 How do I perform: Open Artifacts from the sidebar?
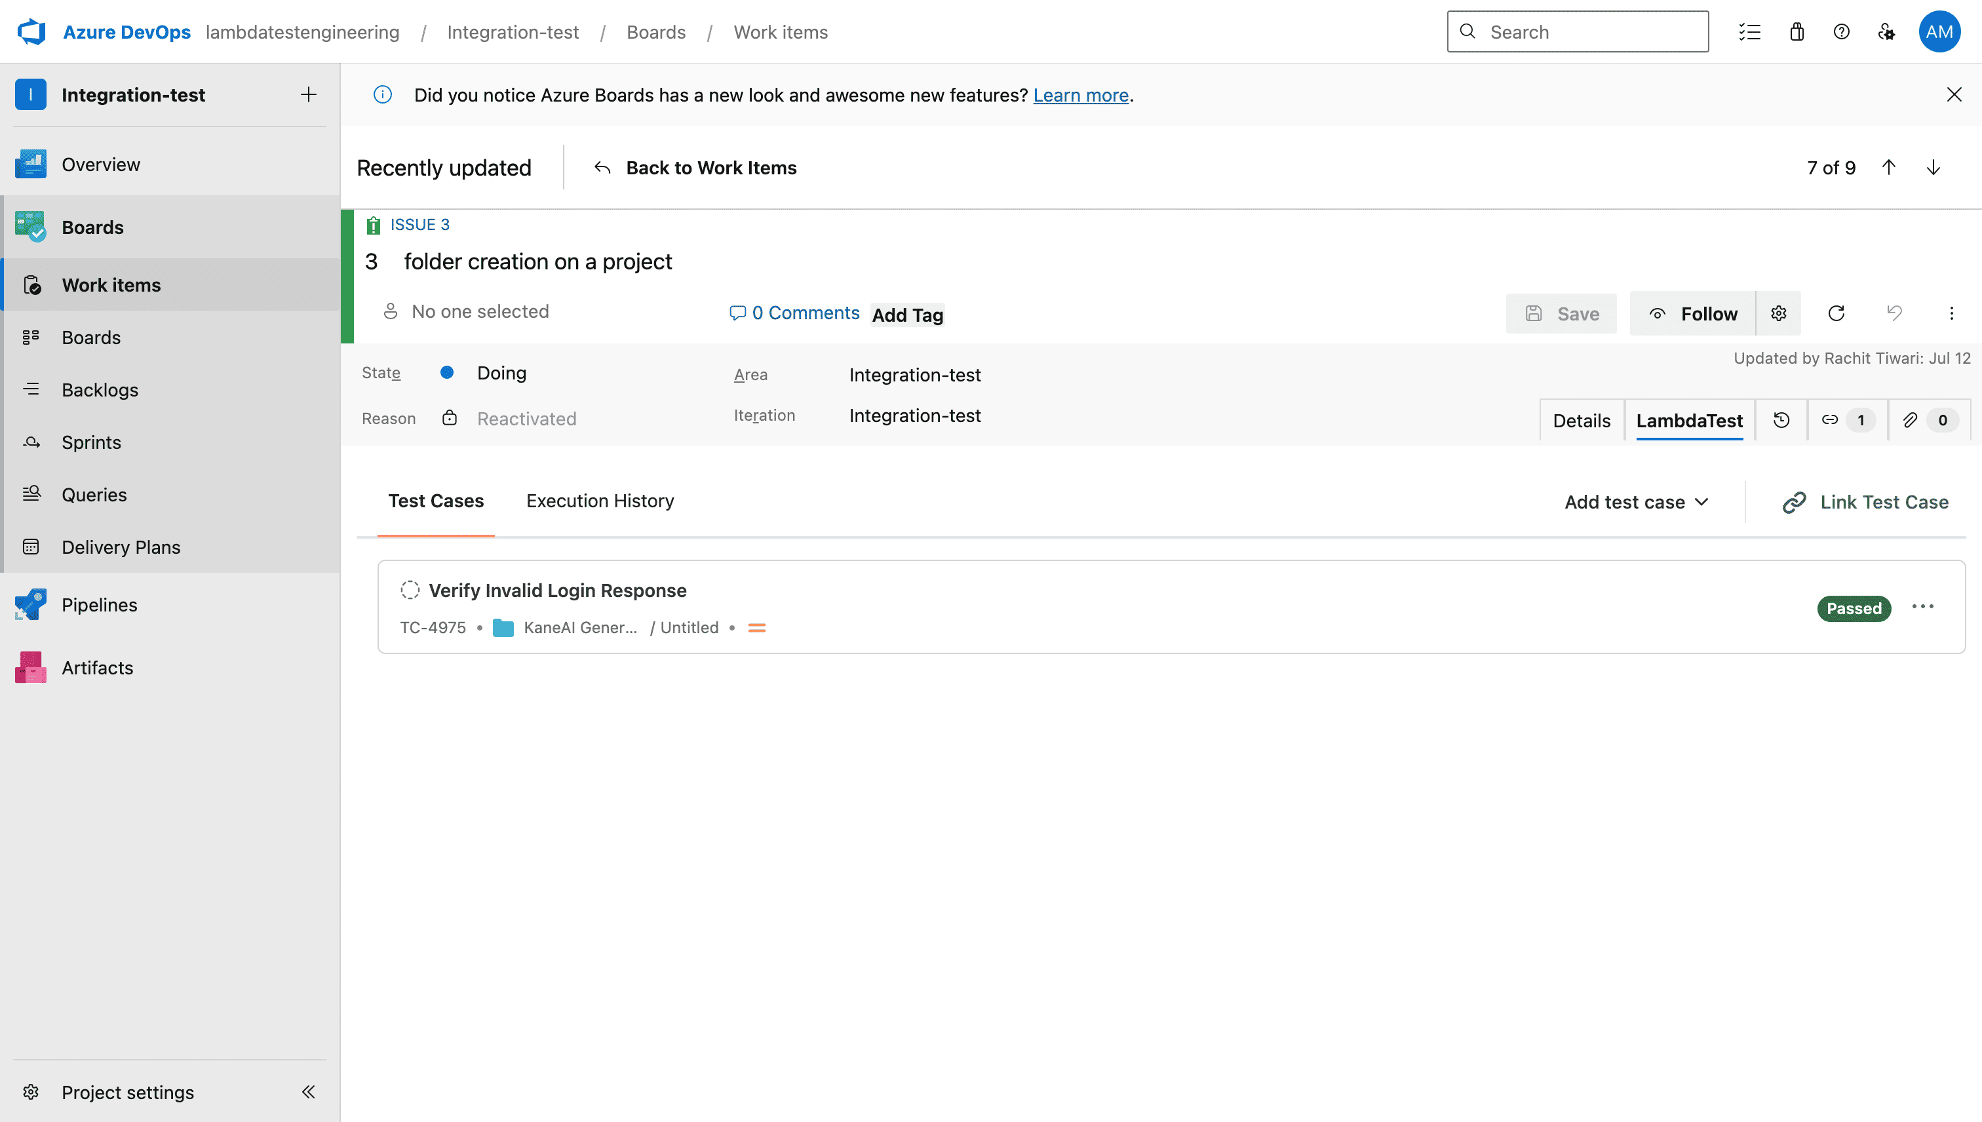[x=96, y=667]
